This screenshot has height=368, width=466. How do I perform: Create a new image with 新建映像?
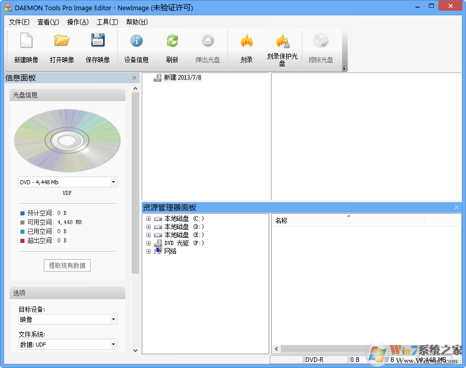(x=25, y=47)
